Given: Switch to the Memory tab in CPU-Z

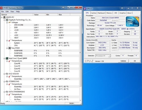Looking at the screenshot, I should click(x=109, y=13).
